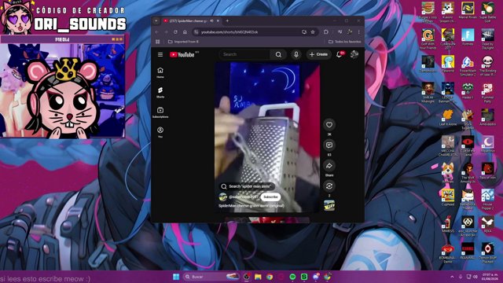
Task: Open the Fortnite desktop shortcut
Action: tap(468, 38)
